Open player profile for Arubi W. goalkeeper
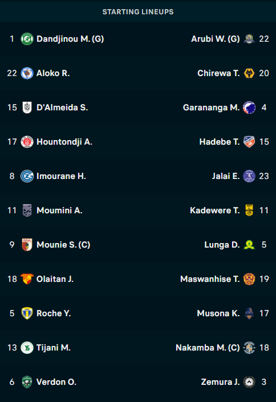This screenshot has height=402, width=276. (216, 39)
